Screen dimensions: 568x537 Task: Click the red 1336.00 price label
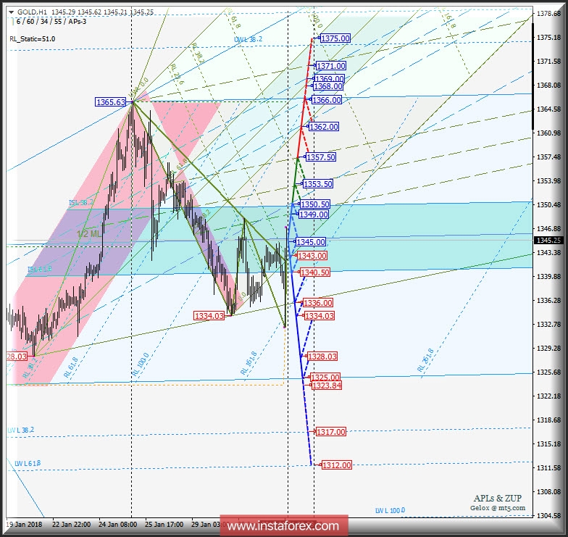point(317,303)
